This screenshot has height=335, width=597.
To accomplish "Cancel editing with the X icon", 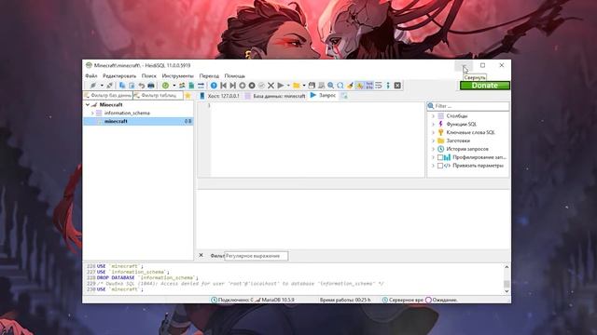I will 271,86.
